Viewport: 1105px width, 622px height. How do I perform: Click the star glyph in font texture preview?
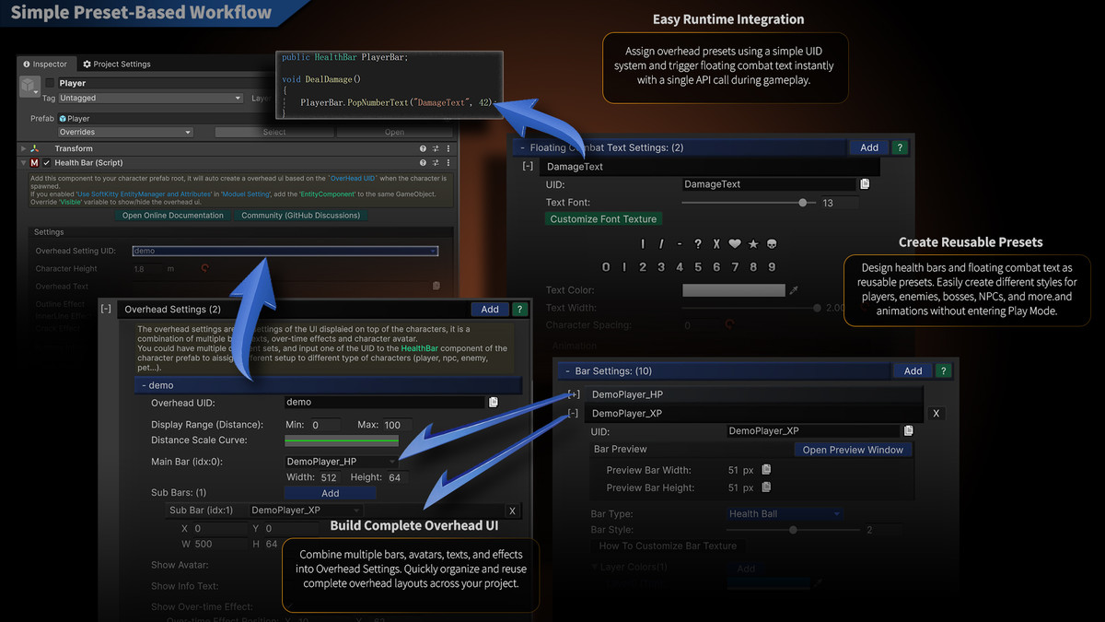click(x=753, y=244)
